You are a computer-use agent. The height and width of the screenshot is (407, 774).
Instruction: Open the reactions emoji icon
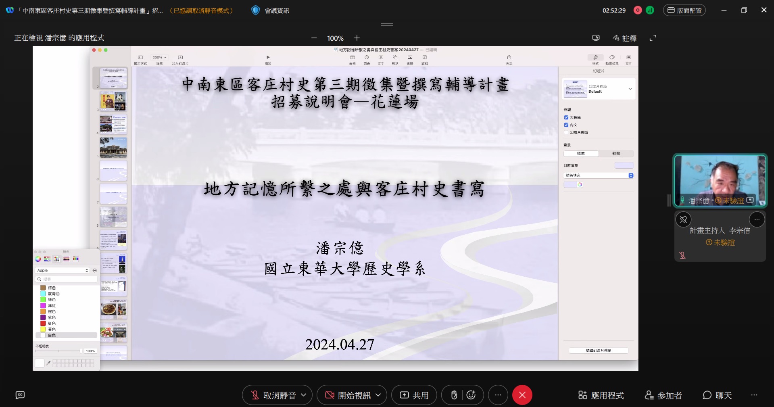[471, 395]
